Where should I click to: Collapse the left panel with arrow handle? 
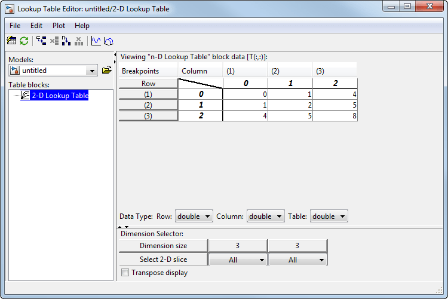115,54
